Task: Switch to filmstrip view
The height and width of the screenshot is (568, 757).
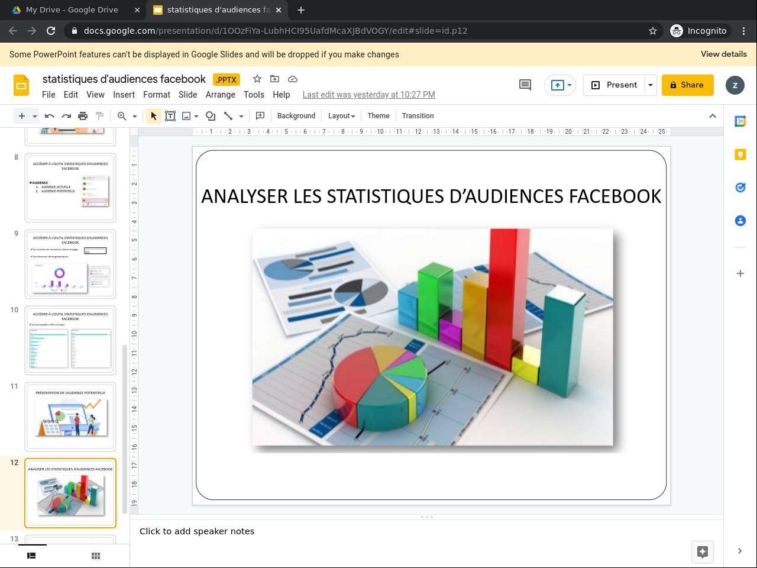Action: coord(32,556)
